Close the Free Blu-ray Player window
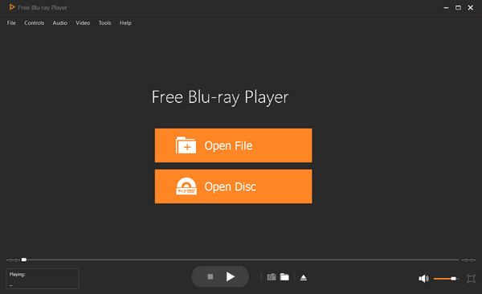Viewport: 482px width, 294px height. [470, 8]
